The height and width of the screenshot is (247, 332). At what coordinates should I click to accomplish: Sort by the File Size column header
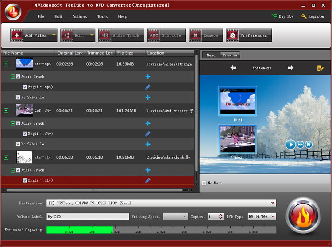coord(130,53)
